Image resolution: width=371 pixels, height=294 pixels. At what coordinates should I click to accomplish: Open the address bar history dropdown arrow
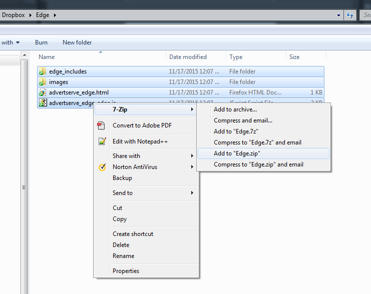pos(338,15)
